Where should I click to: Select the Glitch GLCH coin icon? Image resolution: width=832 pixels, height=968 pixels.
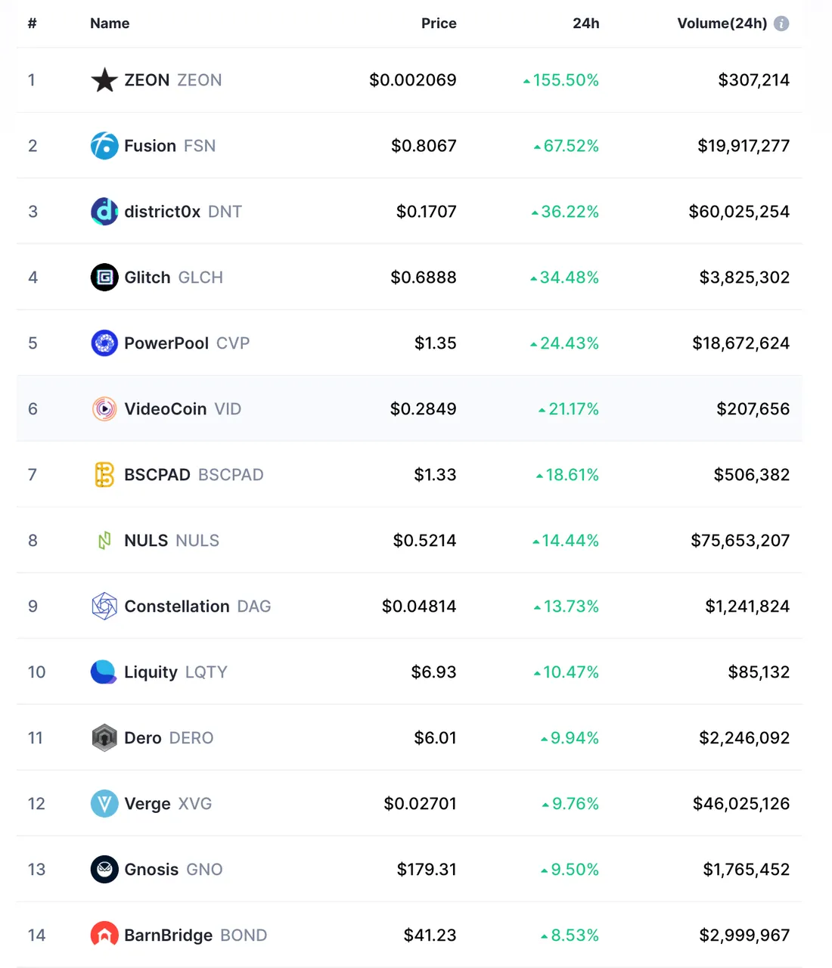(104, 278)
